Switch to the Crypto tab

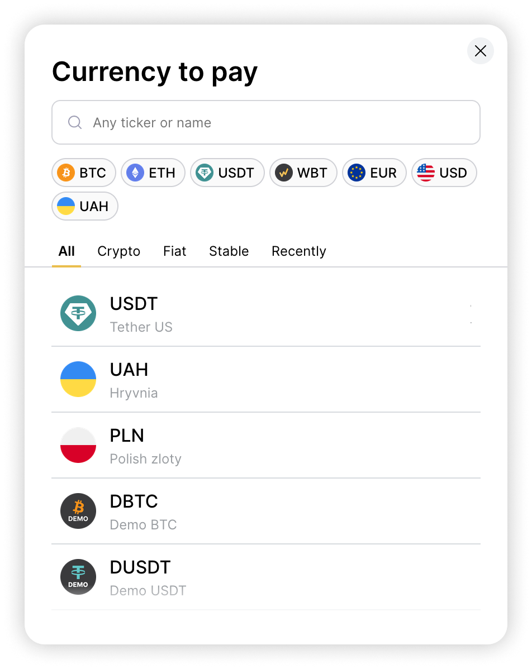click(x=118, y=251)
